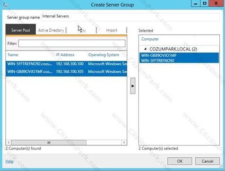Open the DNS tab
Image resolution: width=225 pixels, height=171 pixels.
(x=81, y=30)
